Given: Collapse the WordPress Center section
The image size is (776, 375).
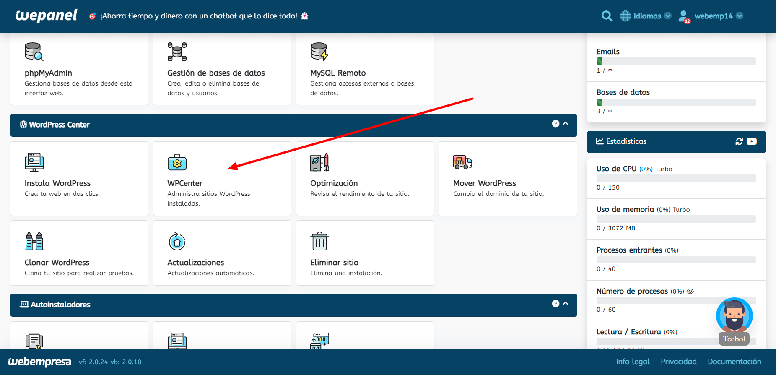Looking at the screenshot, I should pyautogui.click(x=566, y=124).
